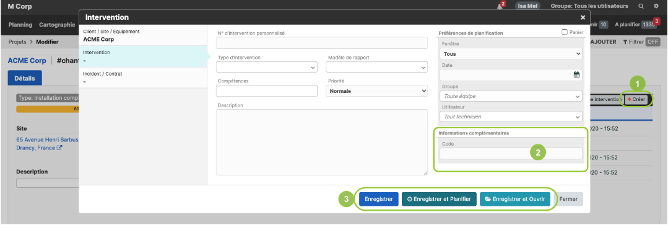Switch to the Détails tab
Viewport: 668px width, 225px height.
(x=25, y=78)
